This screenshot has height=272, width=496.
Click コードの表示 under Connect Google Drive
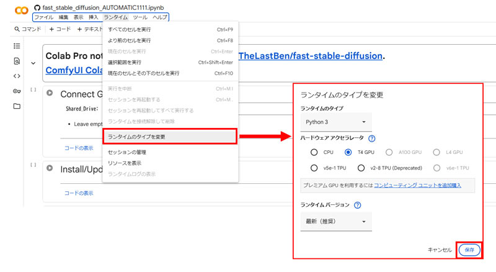[x=79, y=148]
